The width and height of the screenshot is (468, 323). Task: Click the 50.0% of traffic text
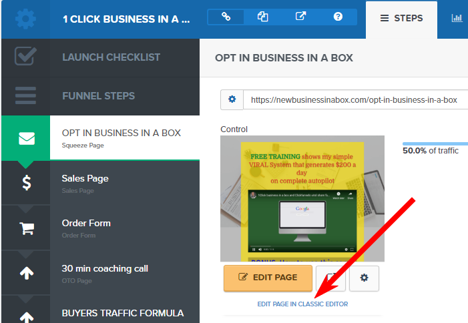point(431,151)
